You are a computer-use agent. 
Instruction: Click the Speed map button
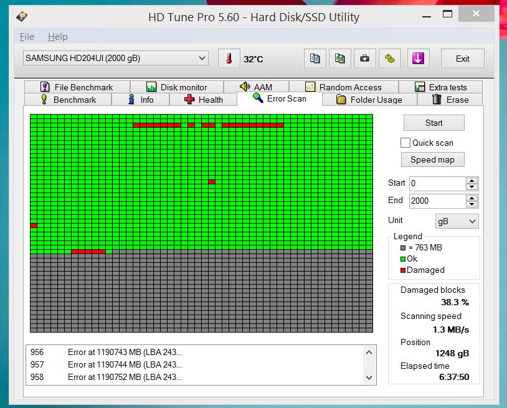[x=433, y=159]
